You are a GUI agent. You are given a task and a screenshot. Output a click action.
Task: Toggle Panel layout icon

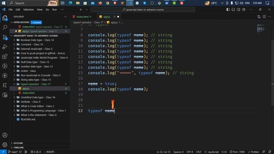click(233, 9)
